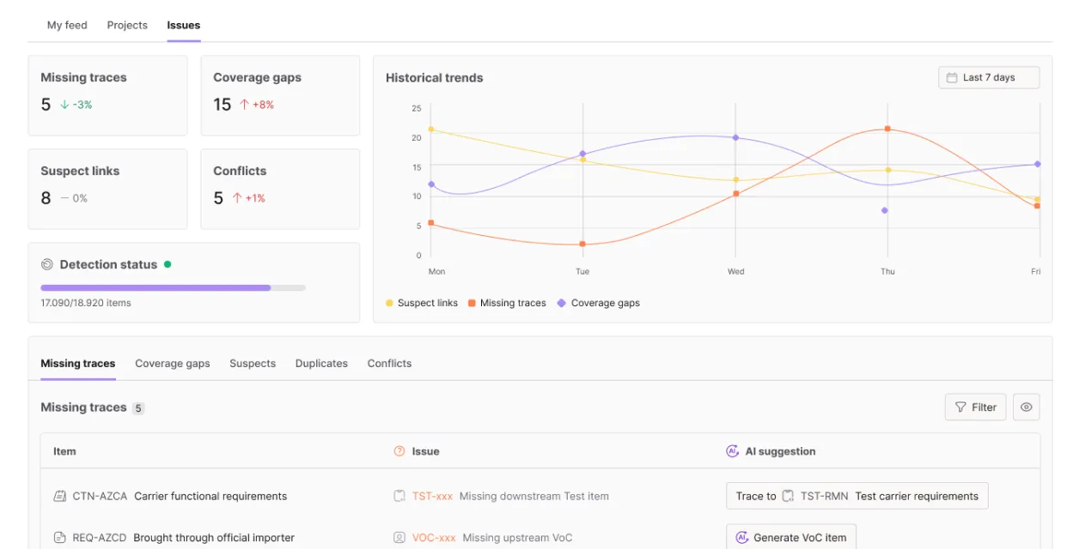This screenshot has width=1079, height=549.
Task: Click the Suspect links summary card
Action: point(107,189)
